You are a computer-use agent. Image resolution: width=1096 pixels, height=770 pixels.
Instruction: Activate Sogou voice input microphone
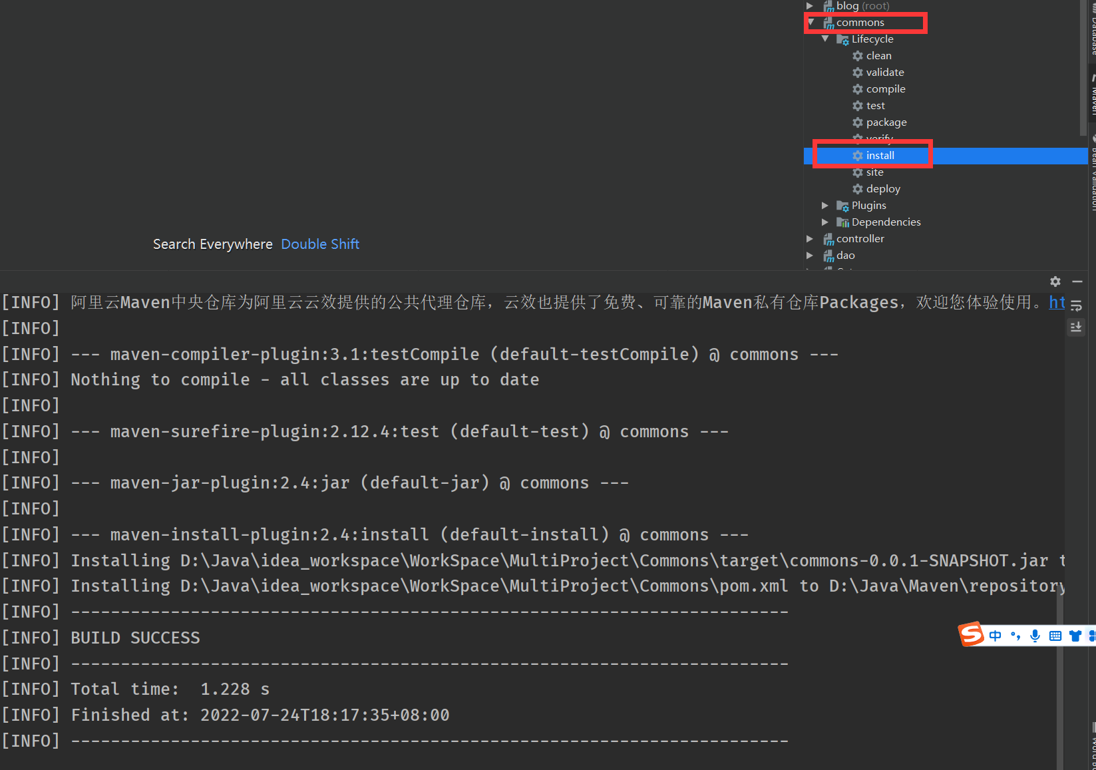1035,636
